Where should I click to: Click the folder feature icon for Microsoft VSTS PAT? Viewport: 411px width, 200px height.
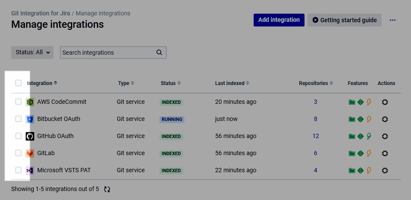(352, 171)
